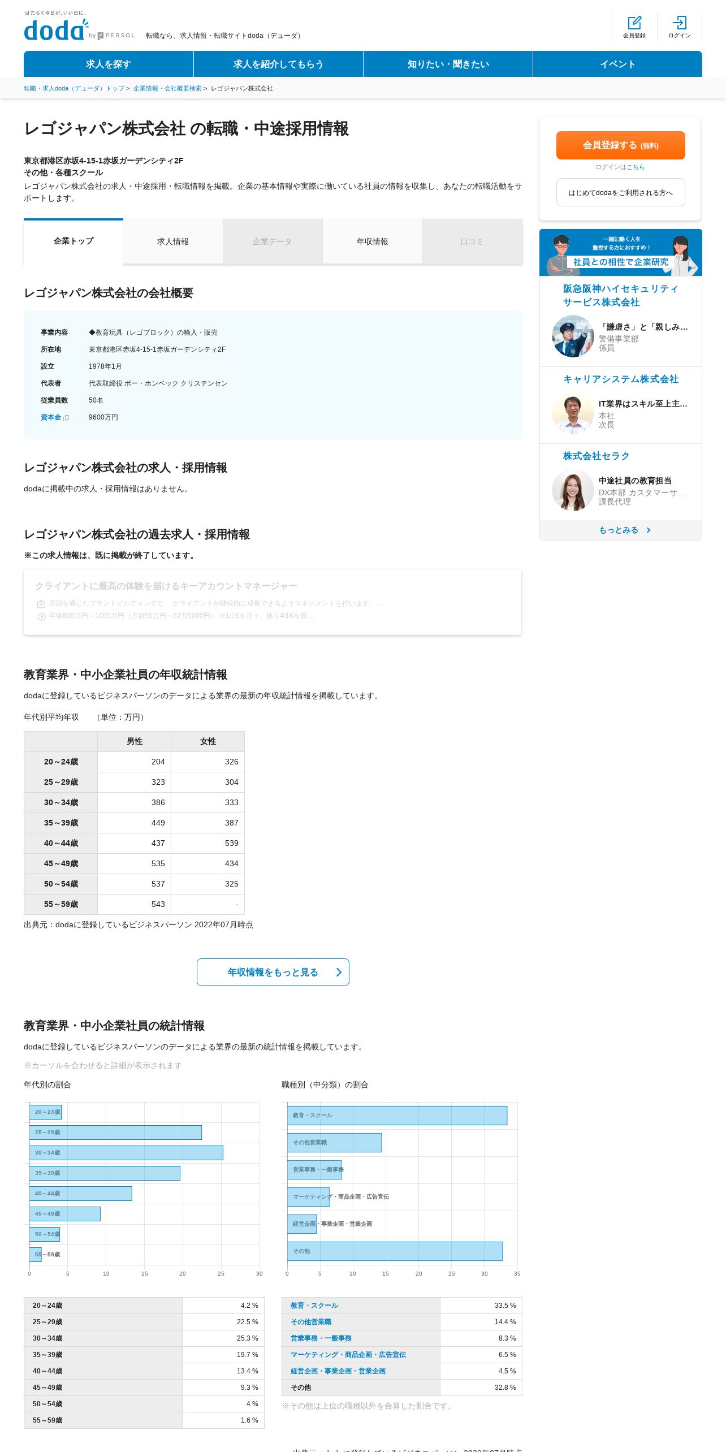Click 営業事務・一般事務 link in table
Viewport: 726px width, 1452px height.
coord(321,1338)
